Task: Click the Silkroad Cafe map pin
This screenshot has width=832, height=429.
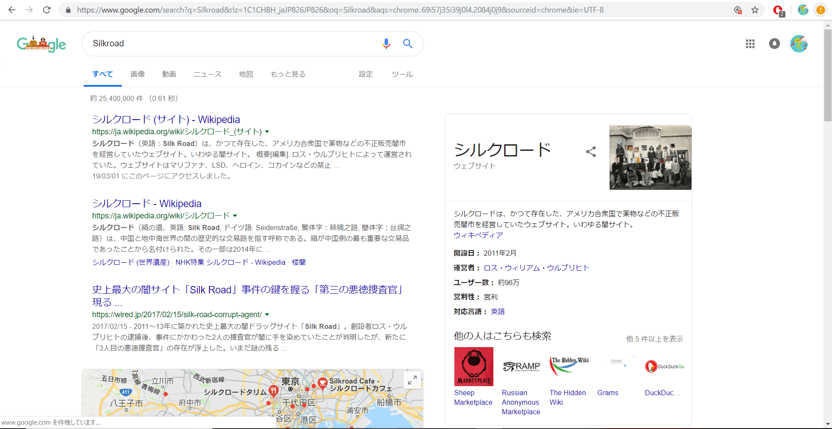Action: [x=322, y=383]
